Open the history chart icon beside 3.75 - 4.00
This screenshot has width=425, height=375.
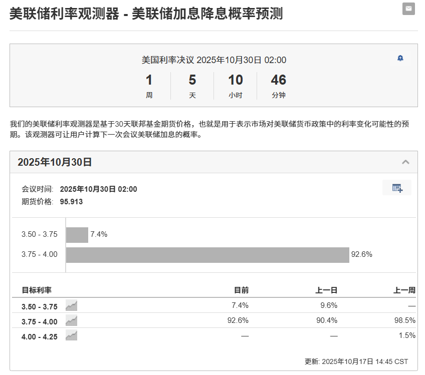[x=70, y=319]
